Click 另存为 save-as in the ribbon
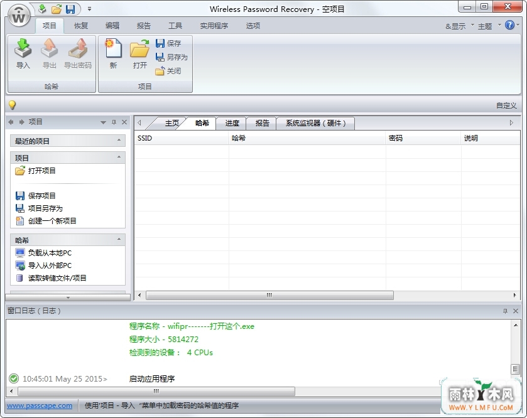 point(171,57)
